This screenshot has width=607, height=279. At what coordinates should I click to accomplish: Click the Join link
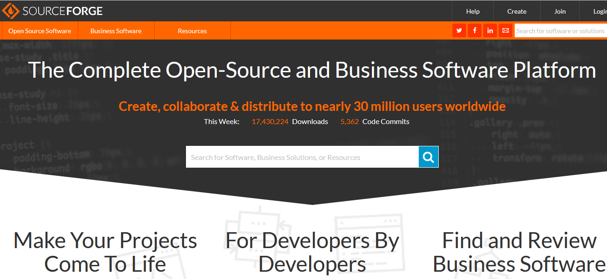coord(560,11)
